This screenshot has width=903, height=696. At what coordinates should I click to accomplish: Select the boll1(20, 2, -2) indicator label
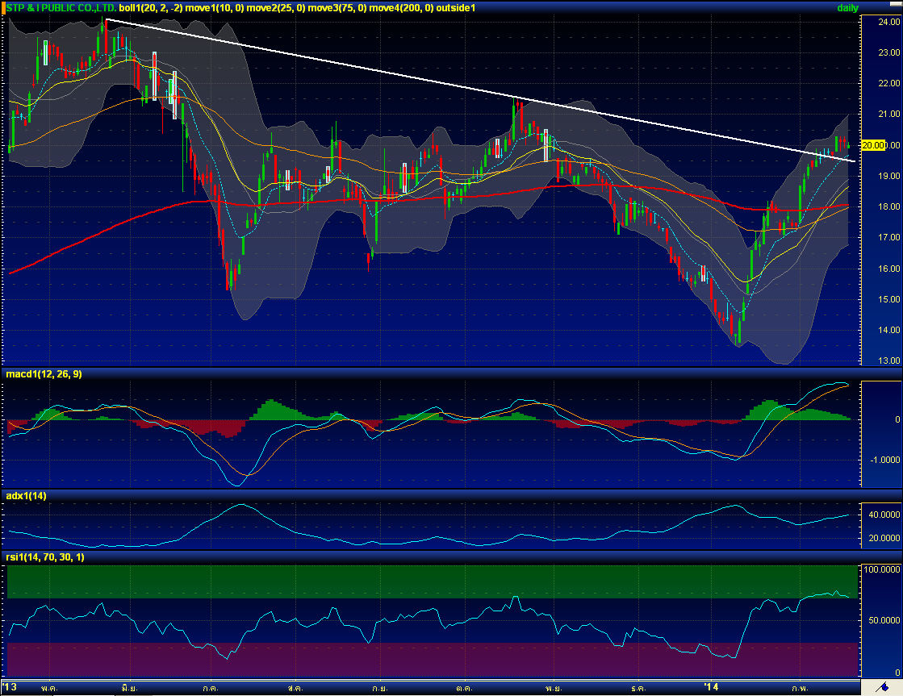tap(151, 8)
